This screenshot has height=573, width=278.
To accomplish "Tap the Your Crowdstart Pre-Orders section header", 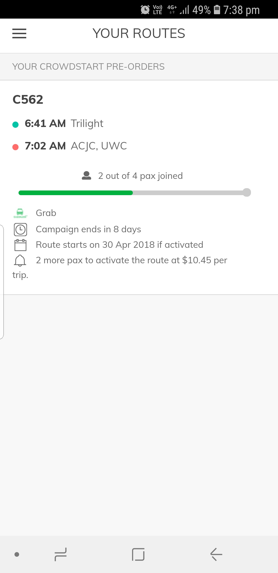I will [x=88, y=67].
